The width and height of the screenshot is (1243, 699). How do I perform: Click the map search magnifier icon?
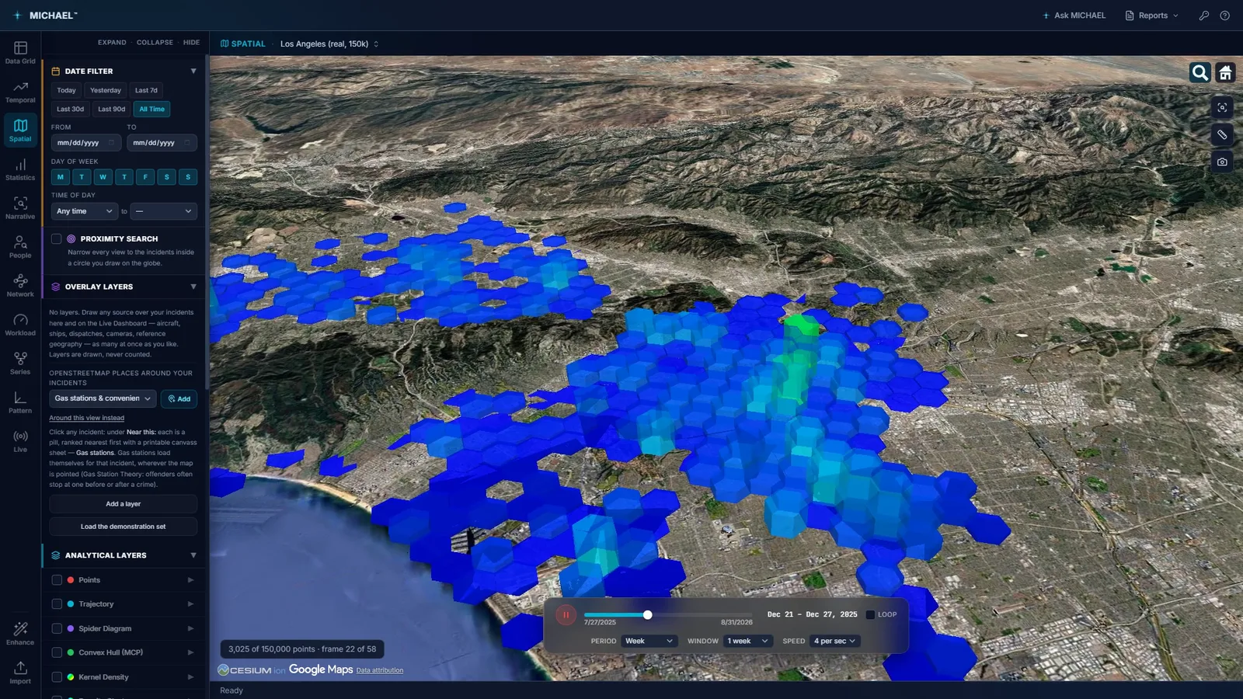click(x=1200, y=73)
